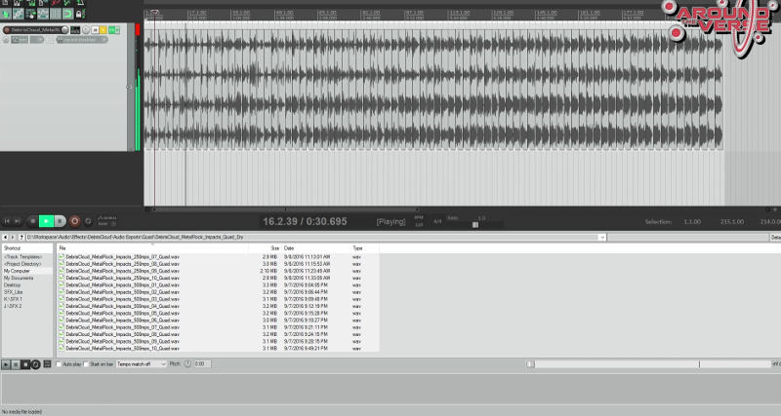Click Pitch value field 0.00
This screenshot has height=416, width=781.
(x=202, y=363)
